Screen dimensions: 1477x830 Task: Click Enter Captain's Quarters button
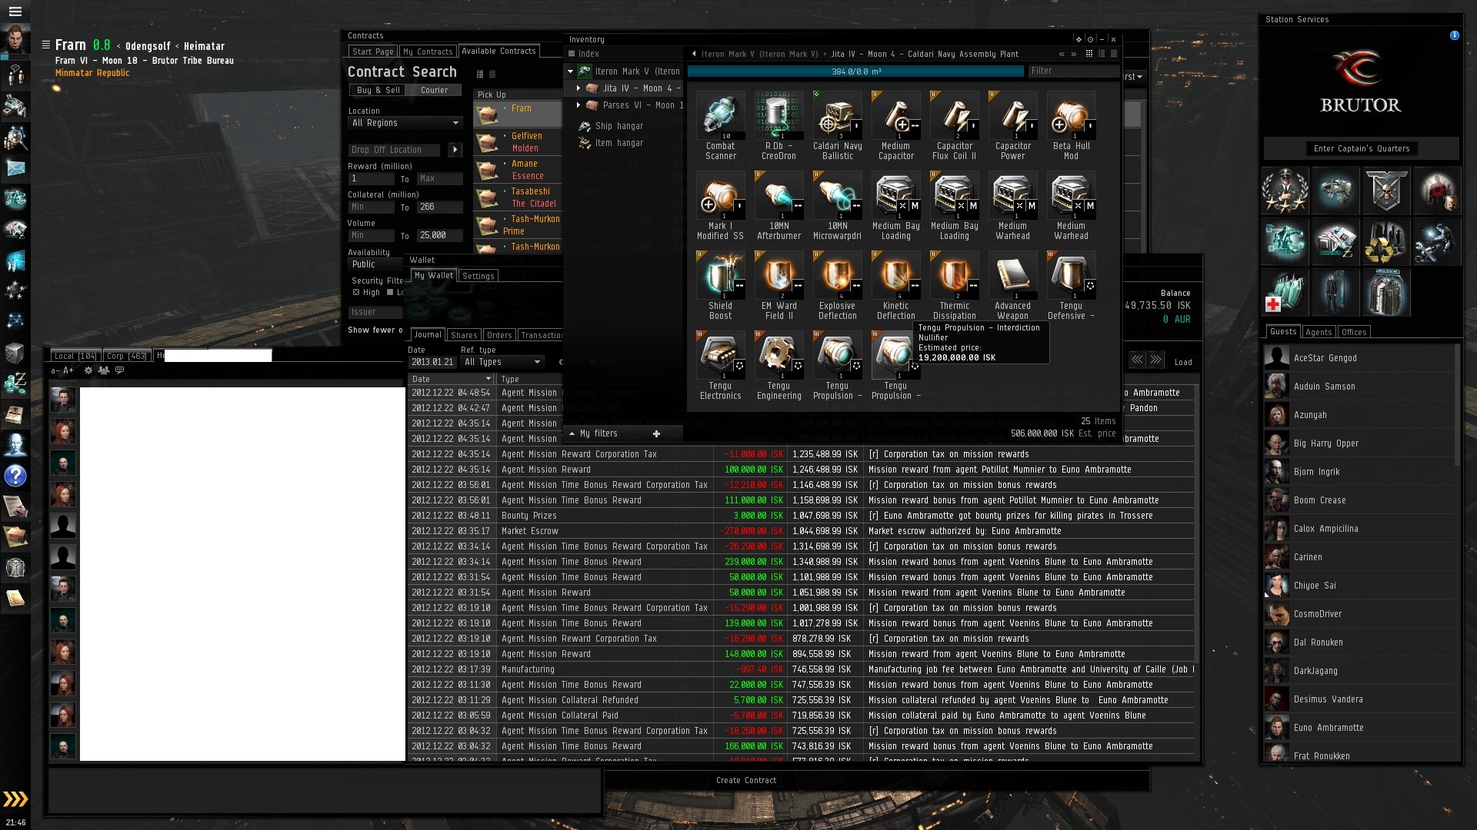coord(1361,148)
